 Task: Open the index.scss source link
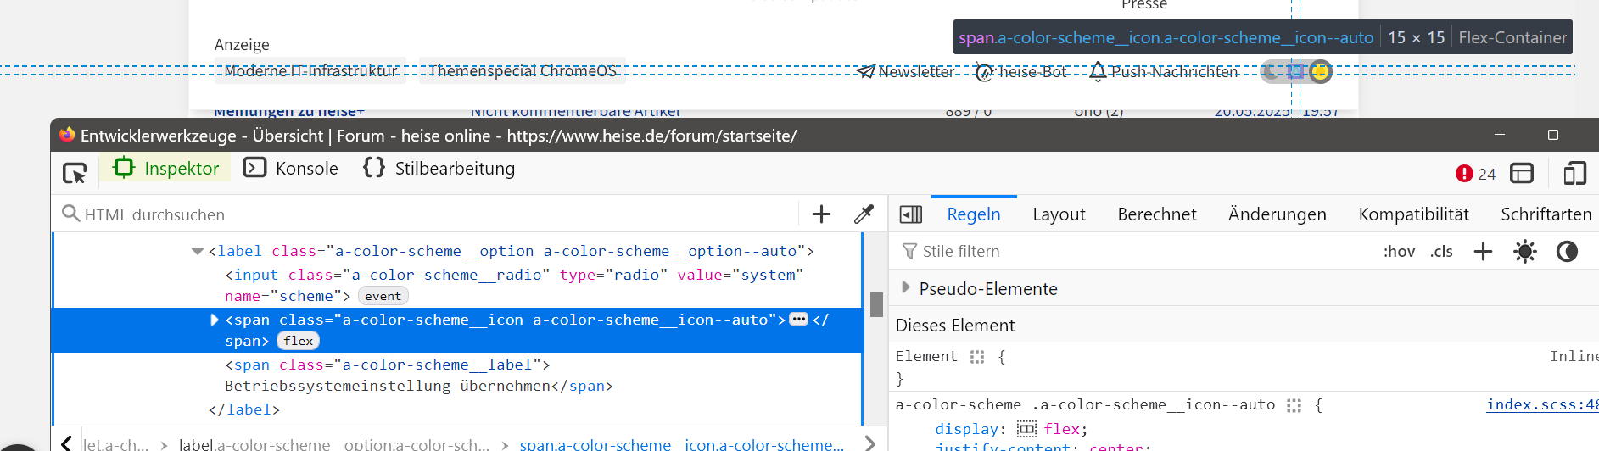tap(1541, 405)
